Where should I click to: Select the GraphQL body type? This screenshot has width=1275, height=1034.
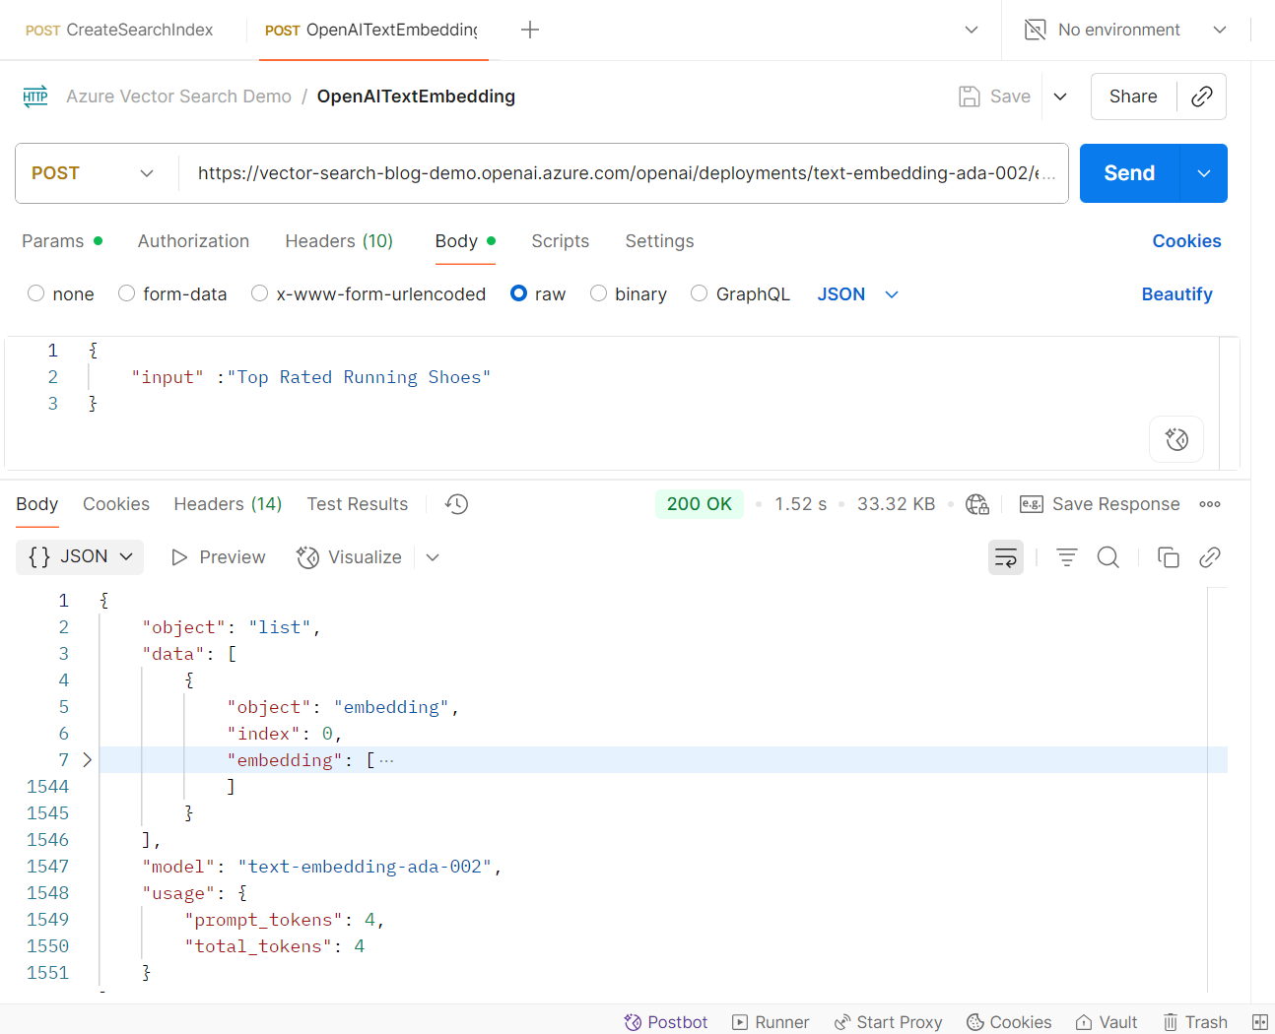point(700,293)
